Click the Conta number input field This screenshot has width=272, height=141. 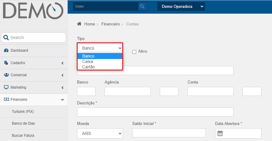(210, 91)
